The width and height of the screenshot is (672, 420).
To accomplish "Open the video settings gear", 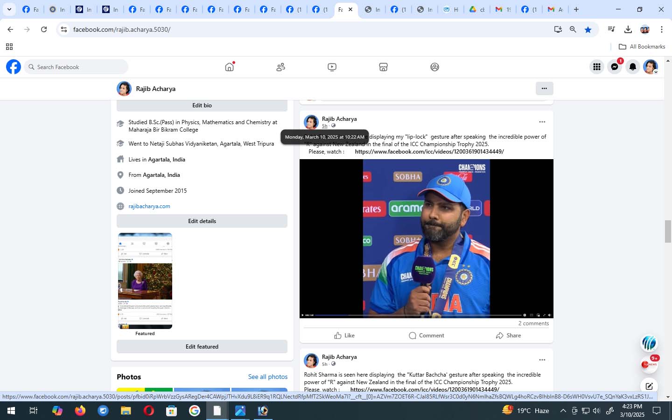I will pos(525,315).
